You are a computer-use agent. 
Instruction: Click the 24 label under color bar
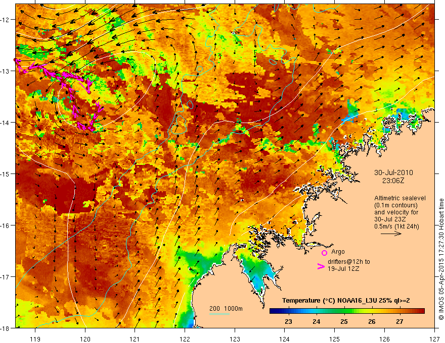[x=317, y=321]
